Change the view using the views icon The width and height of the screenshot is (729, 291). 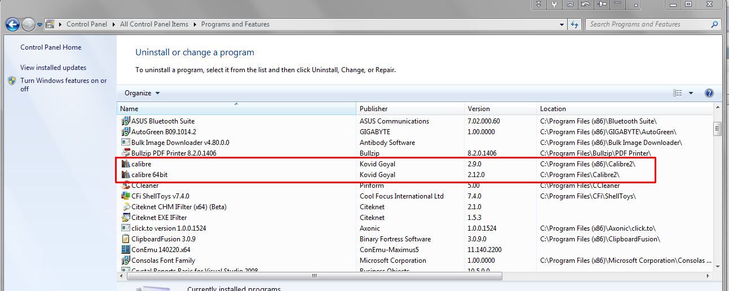pyautogui.click(x=678, y=93)
